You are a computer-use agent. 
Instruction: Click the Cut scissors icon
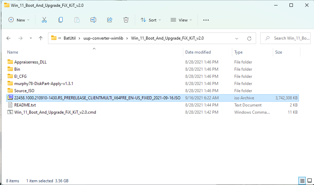click(44, 20)
